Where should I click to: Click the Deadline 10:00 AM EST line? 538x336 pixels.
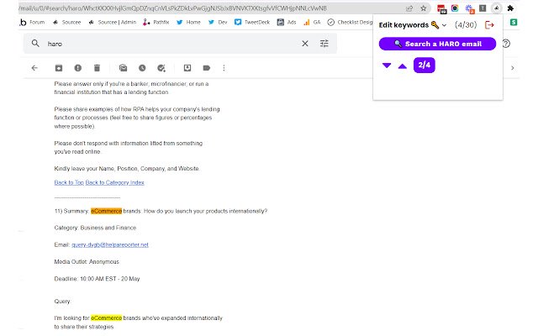point(98,279)
